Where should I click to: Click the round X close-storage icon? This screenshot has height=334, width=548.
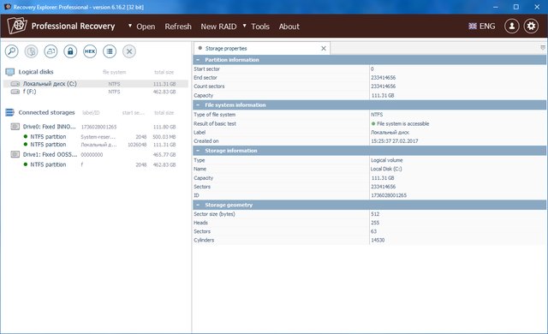(129, 51)
